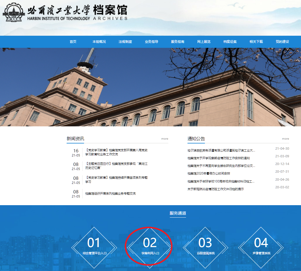Click 相关下载 in the navigation bar

coord(256,42)
